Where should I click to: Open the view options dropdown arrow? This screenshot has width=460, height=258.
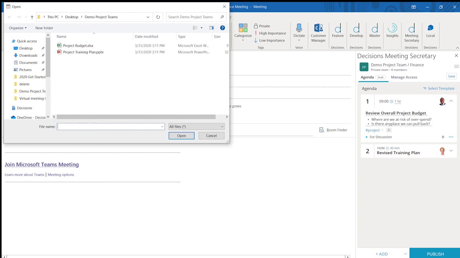coord(201,28)
